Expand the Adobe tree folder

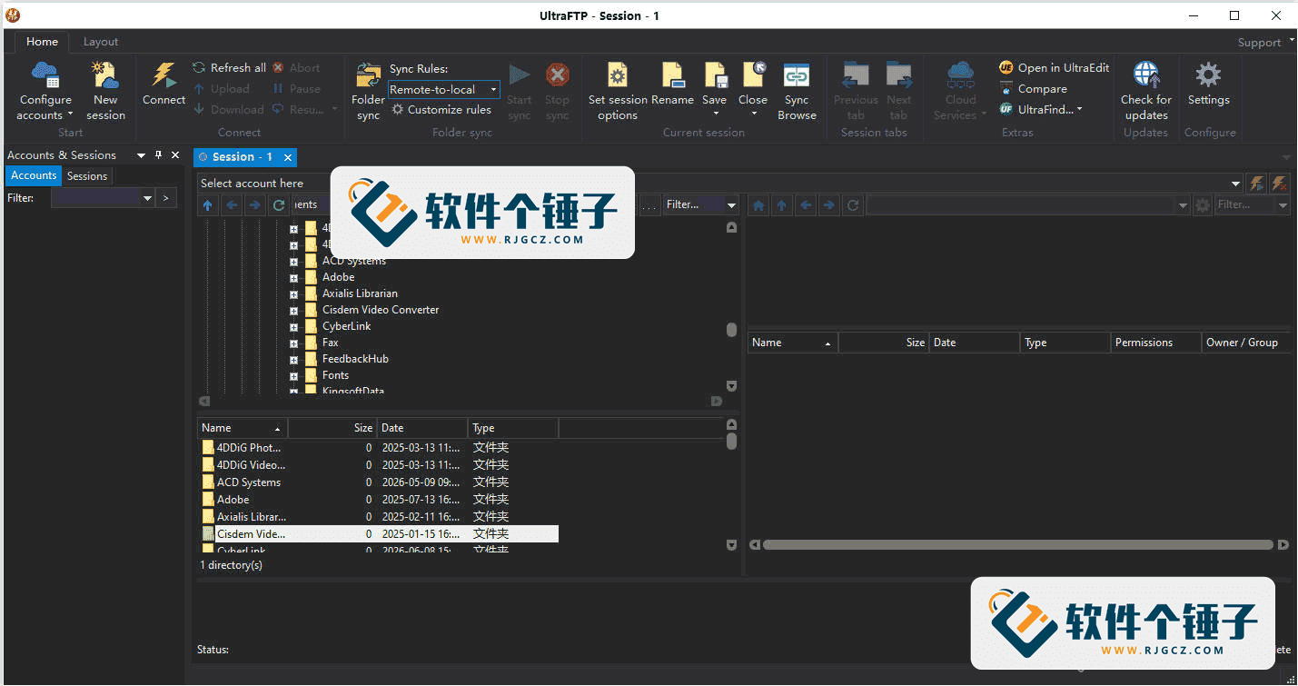pos(293,278)
